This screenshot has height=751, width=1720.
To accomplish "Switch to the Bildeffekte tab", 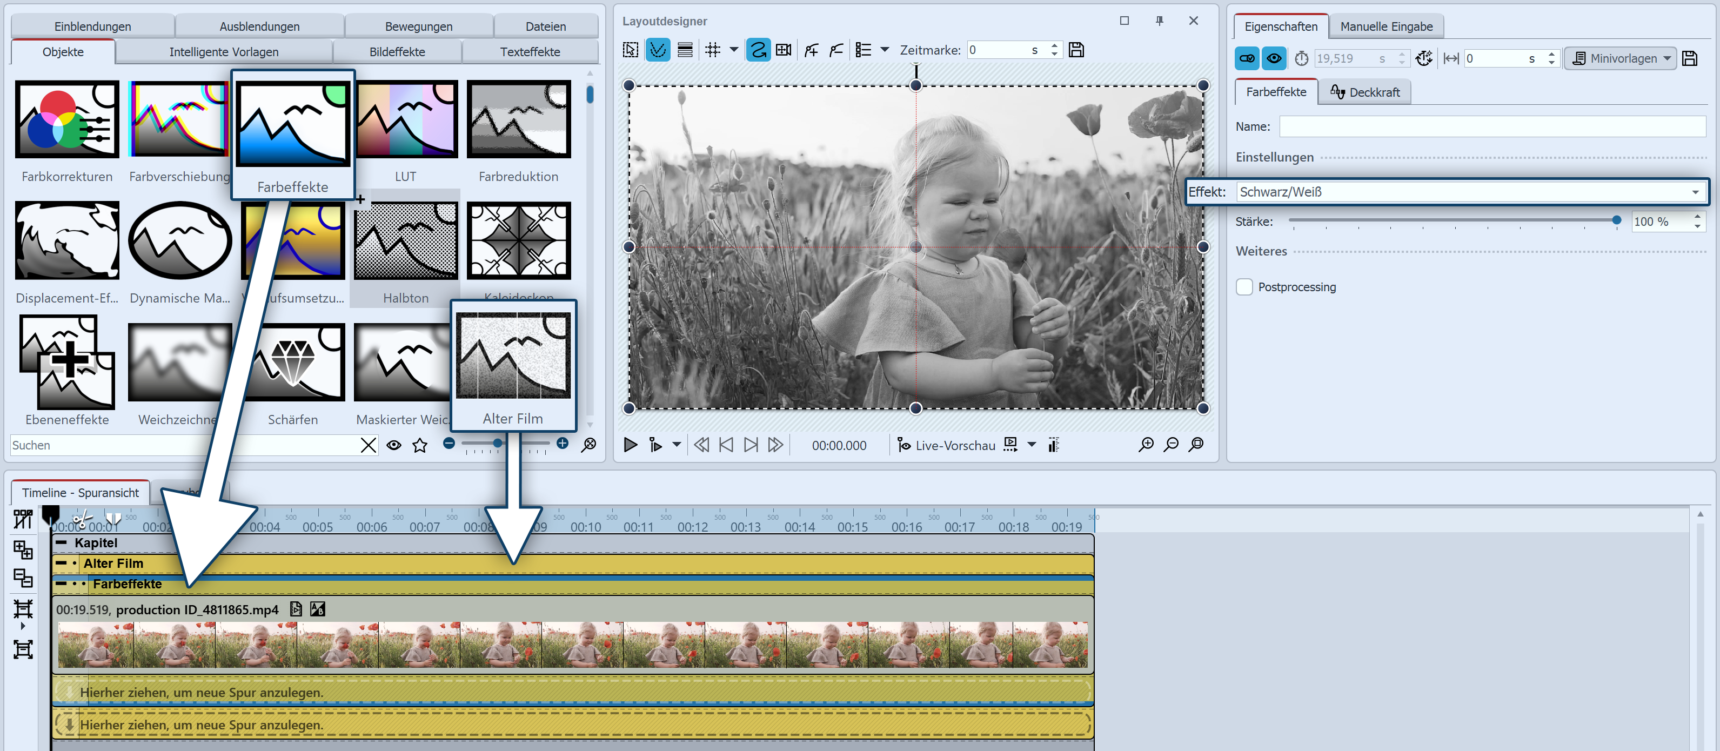I will (x=397, y=52).
